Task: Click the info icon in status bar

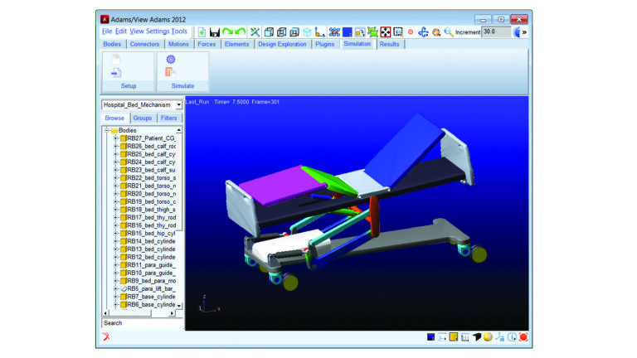Action: tap(512, 337)
